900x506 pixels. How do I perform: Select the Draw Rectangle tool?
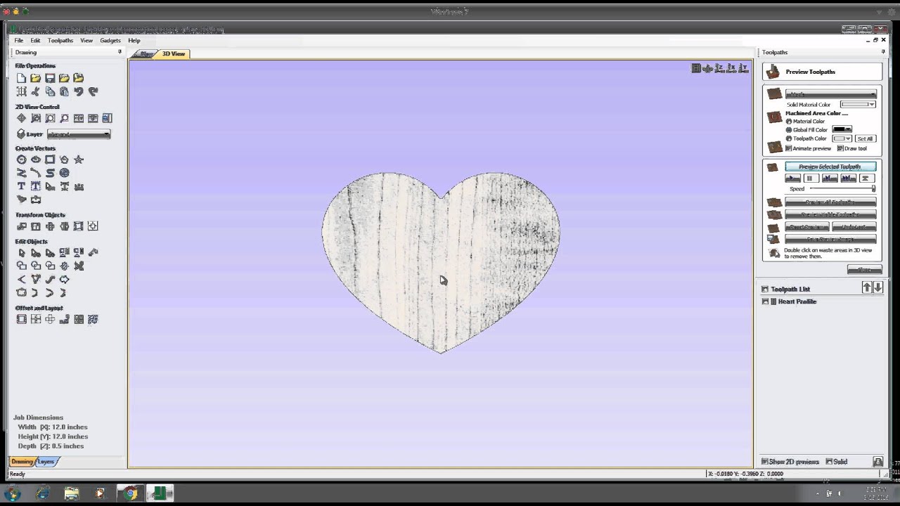click(x=50, y=160)
